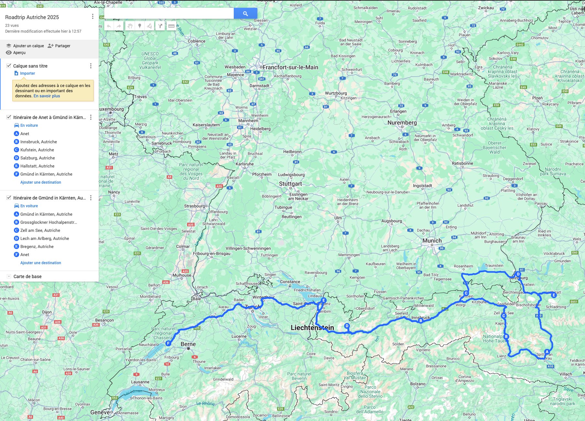Screen dimensions: 585x421
Task: Open map options menu beside Roadtrip Autriche 2025
Action: pos(93,16)
